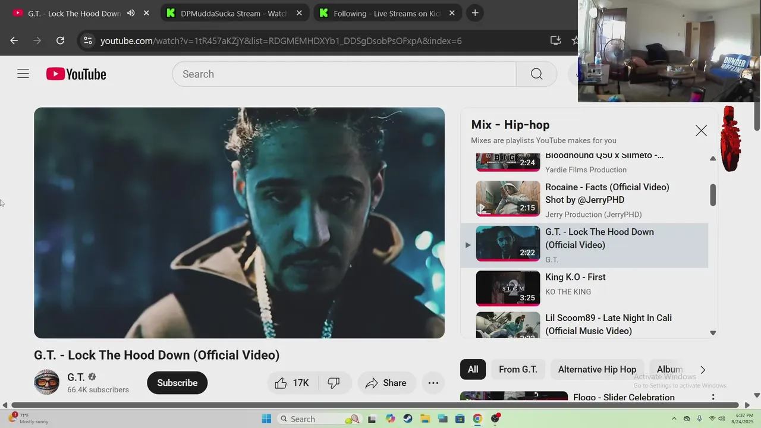Open Task View on the taskbar
This screenshot has height=428, width=761.
click(372, 418)
